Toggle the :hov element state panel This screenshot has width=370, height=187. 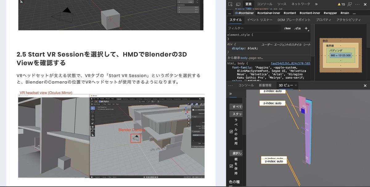(x=287, y=28)
